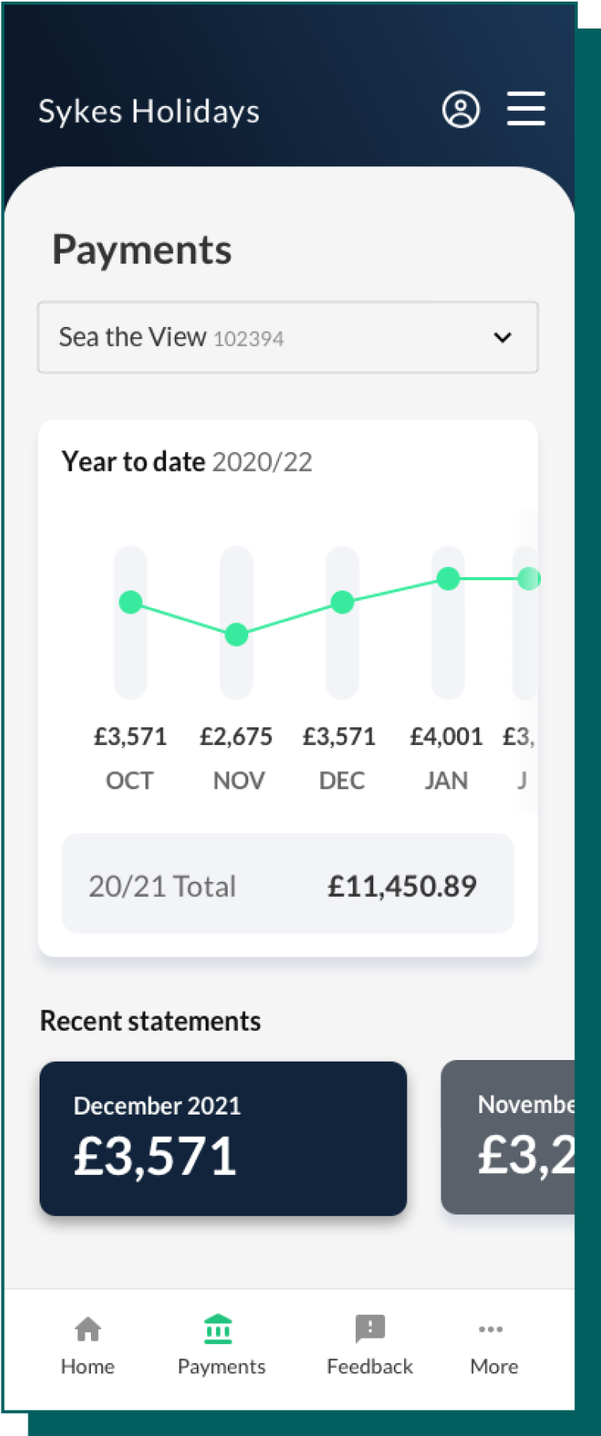Open the December 2021 statement card
Viewport: 601px width, 1436px height.
(x=223, y=1138)
